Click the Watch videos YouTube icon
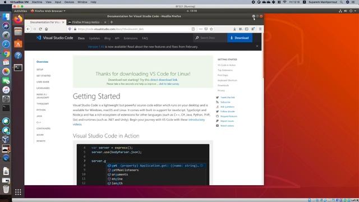 (x=217, y=126)
